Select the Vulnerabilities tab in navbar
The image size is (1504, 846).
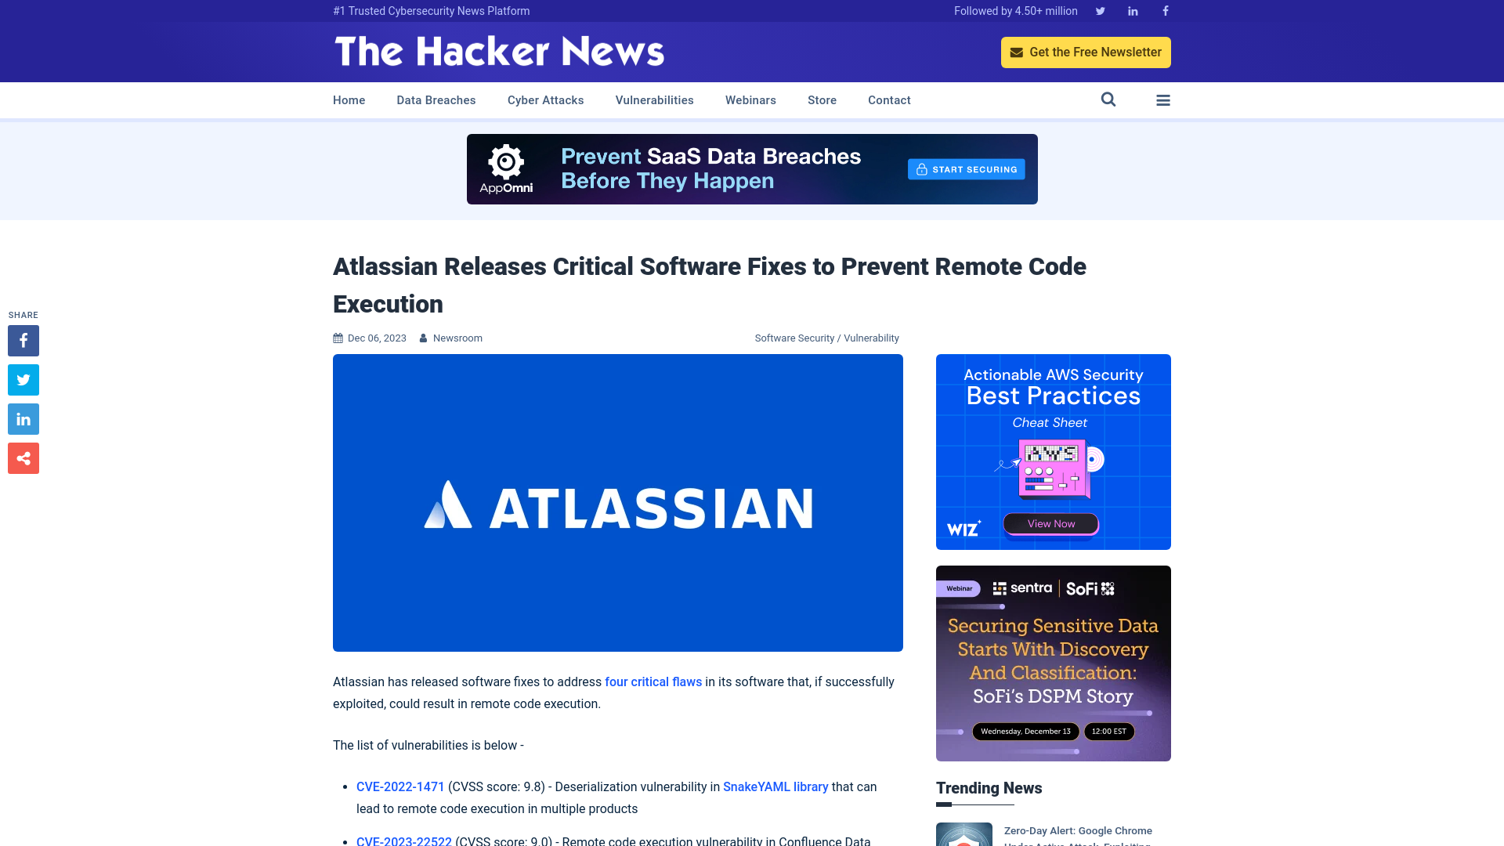(654, 100)
